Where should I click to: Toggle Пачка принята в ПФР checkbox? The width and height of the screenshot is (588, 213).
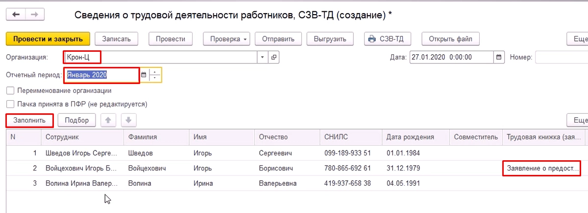point(10,104)
